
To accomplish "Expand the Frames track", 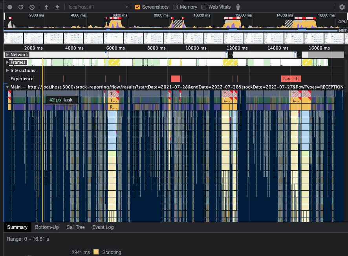I will pyautogui.click(x=7, y=62).
